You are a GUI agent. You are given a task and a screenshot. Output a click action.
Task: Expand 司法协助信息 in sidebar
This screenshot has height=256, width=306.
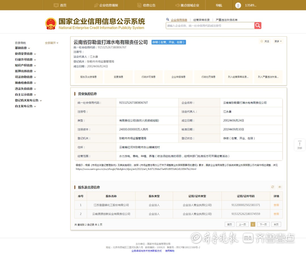tap(25, 77)
